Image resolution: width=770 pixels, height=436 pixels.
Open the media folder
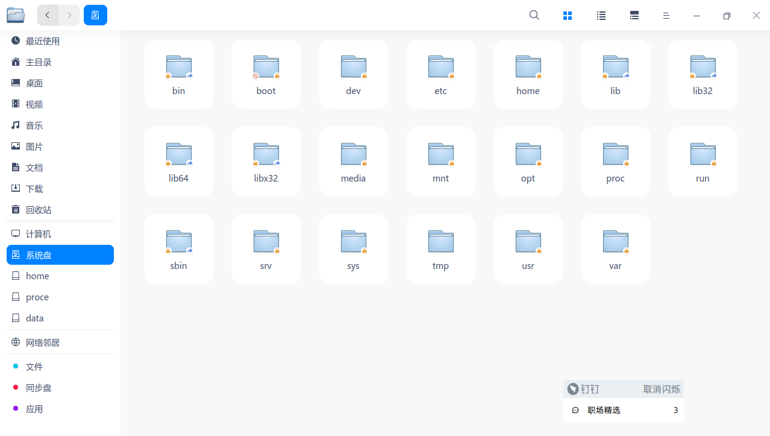coord(354,162)
